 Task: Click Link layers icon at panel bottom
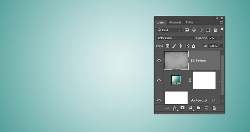tap(167, 108)
